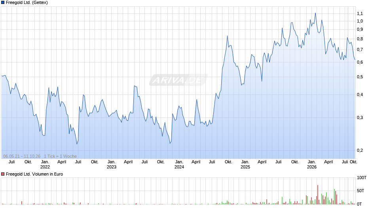Click the 'Jan.' label above 2026

pos(312,162)
